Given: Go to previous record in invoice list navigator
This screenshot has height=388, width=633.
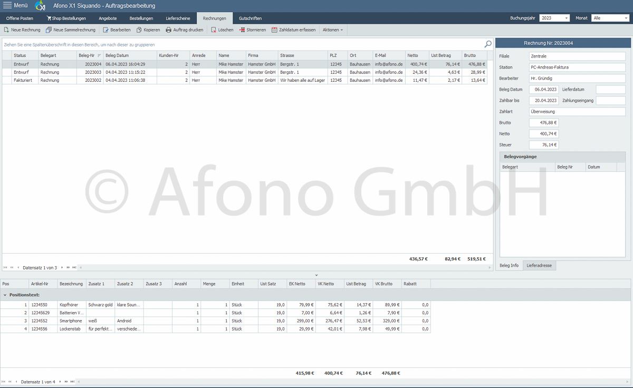Looking at the screenshot, I should tap(18, 267).
